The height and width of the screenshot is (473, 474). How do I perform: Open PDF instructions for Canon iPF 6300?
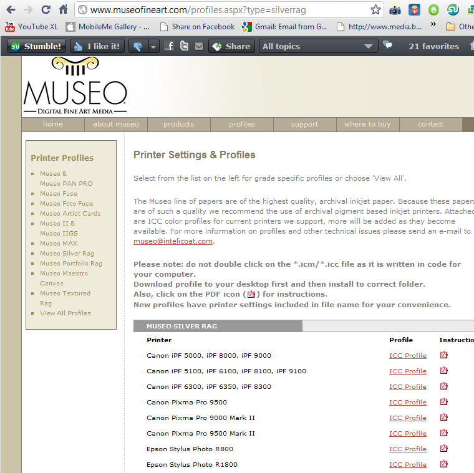pos(444,386)
